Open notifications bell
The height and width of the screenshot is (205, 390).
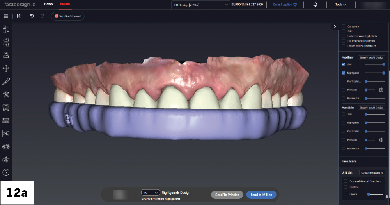click(315, 4)
